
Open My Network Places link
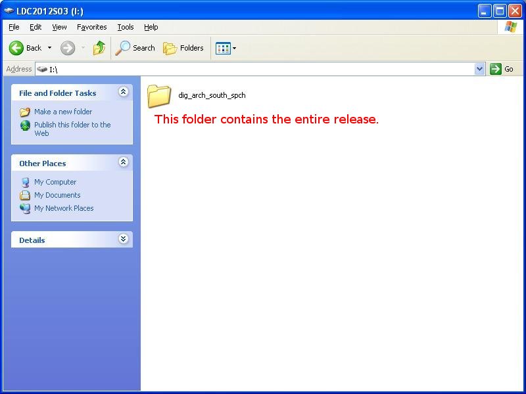(64, 208)
